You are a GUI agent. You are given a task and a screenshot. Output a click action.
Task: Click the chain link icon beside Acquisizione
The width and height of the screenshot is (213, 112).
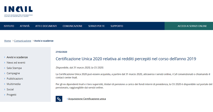pyautogui.click(x=59, y=99)
